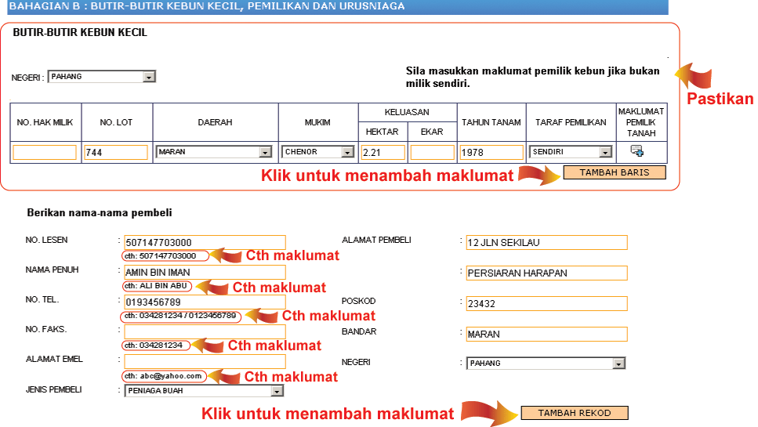Click the NO. TEL. input field

(205, 302)
